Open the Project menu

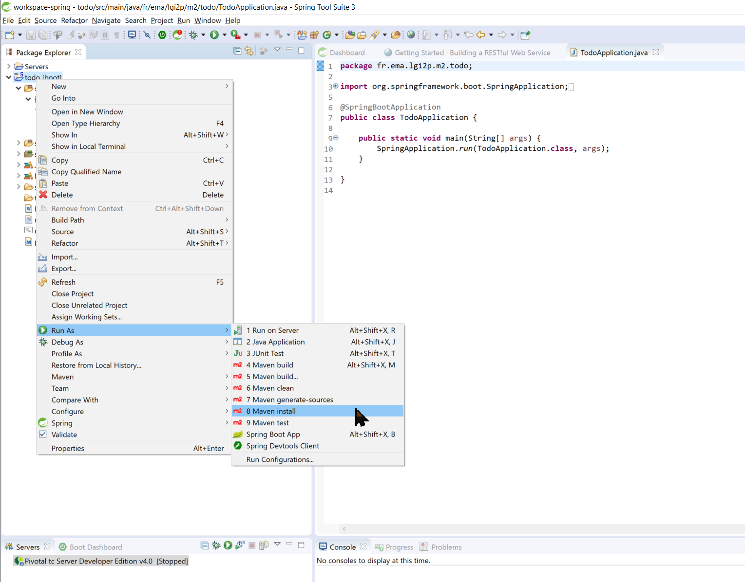pyautogui.click(x=162, y=20)
